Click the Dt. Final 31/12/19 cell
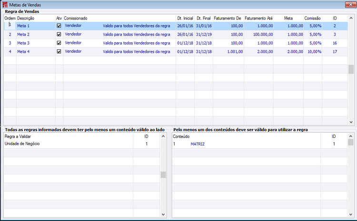Image resolution: width=357 pixels, height=221 pixels. (204, 34)
